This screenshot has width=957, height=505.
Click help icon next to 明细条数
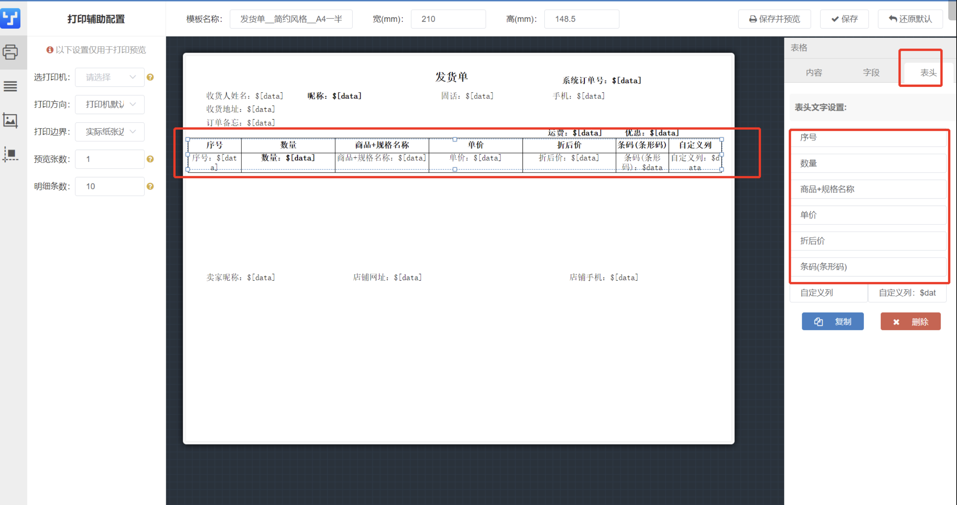click(x=150, y=186)
